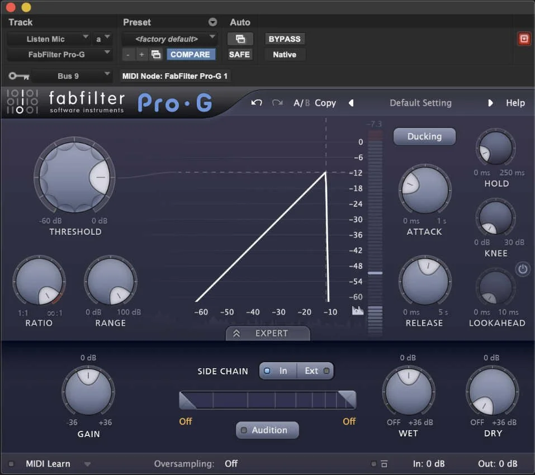Click the RELEASE knob
Viewport: 535px width, 475px height.
click(x=425, y=282)
